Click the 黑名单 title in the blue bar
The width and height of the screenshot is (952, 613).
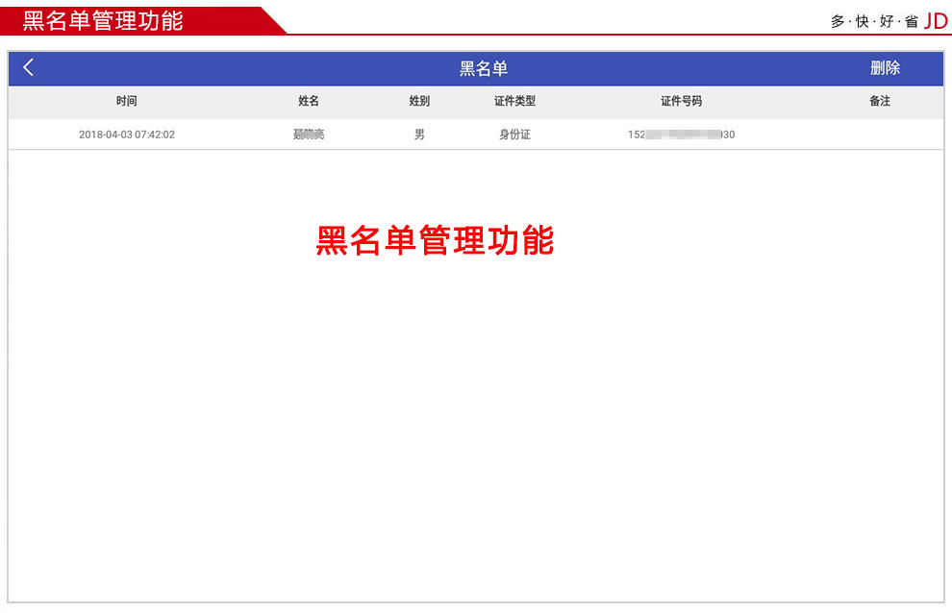click(x=483, y=68)
